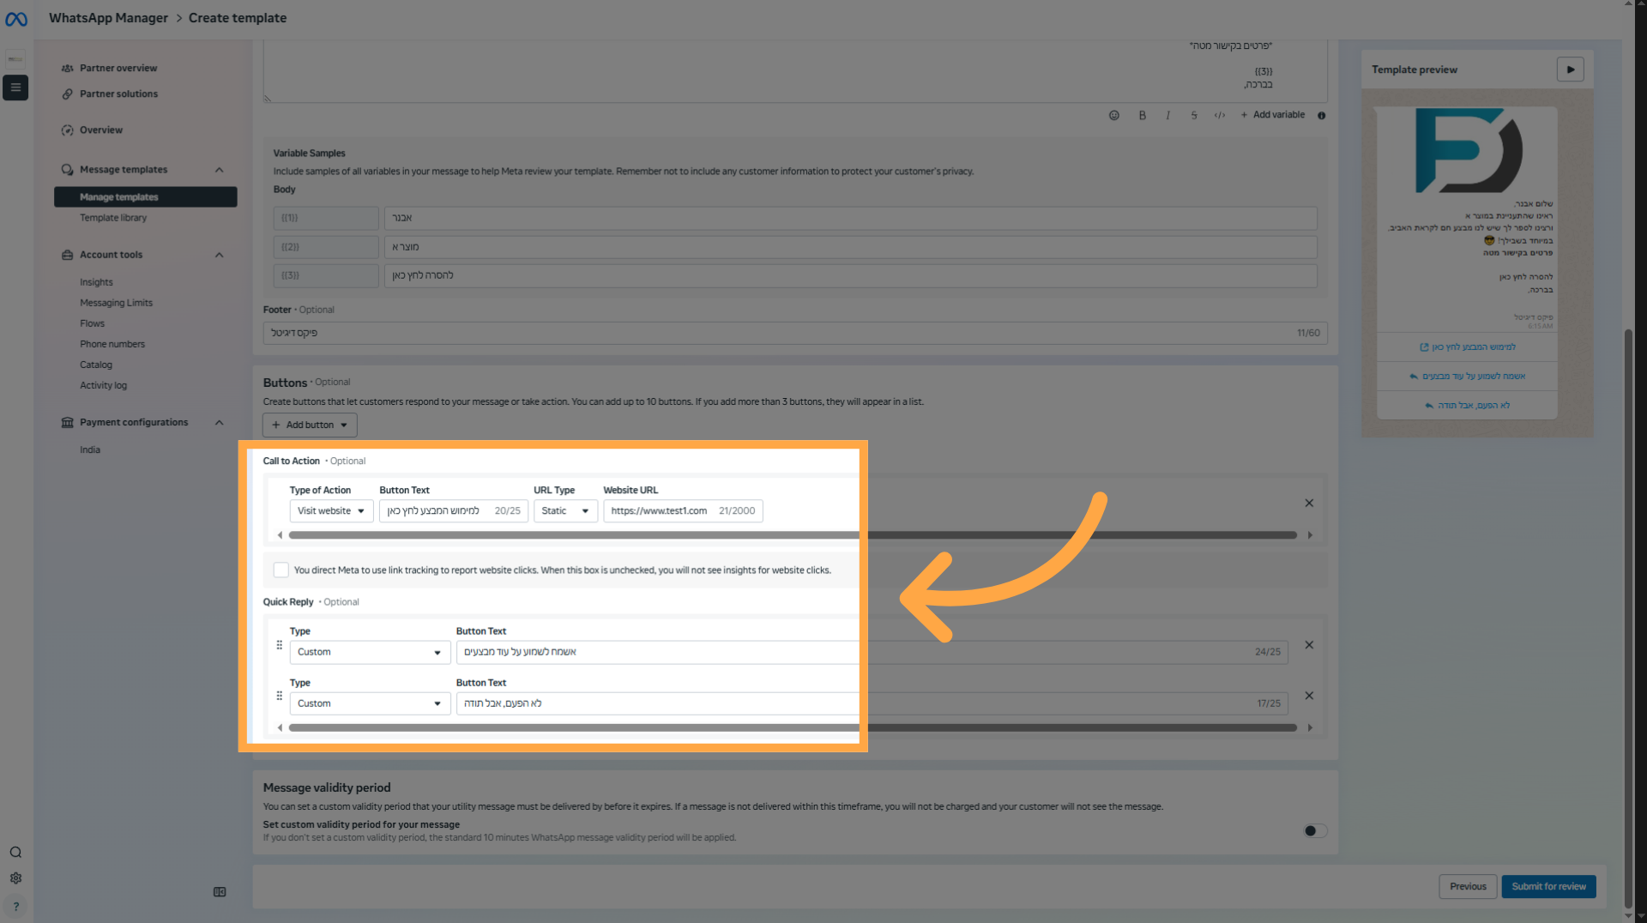Click quick reply scroll right arrow
The height and width of the screenshot is (923, 1647).
(x=1310, y=728)
